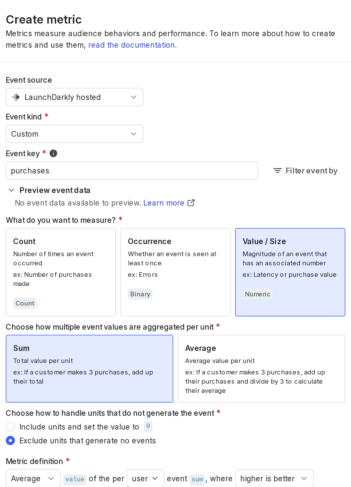Viewport: 351px width, 487px height.
Task: Open the read the documentation link
Action: 132,45
